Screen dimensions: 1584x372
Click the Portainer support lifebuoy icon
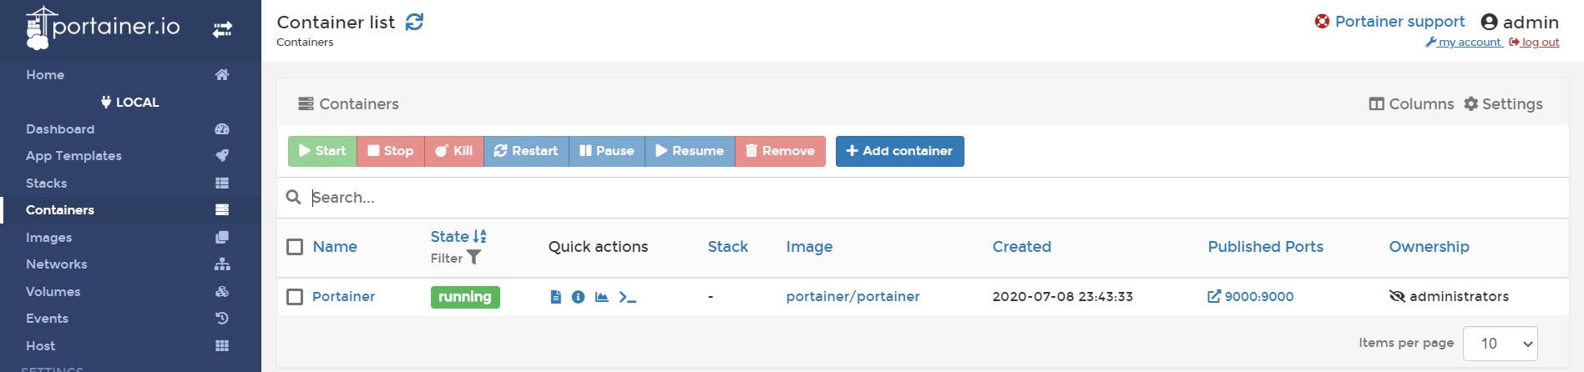pos(1322,22)
